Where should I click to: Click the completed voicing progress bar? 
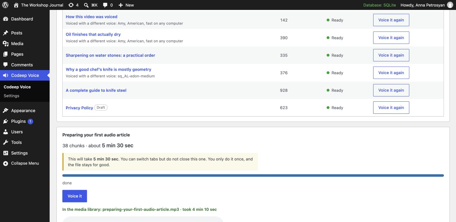(x=253, y=175)
